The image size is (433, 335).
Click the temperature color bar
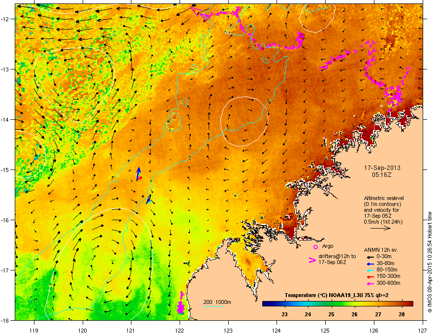(x=338, y=304)
